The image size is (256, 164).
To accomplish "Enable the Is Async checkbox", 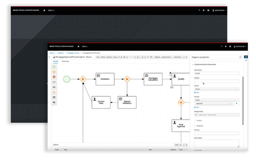I will pos(195,120).
